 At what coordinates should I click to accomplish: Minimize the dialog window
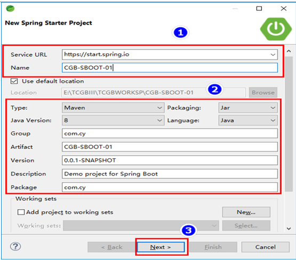tap(235, 9)
